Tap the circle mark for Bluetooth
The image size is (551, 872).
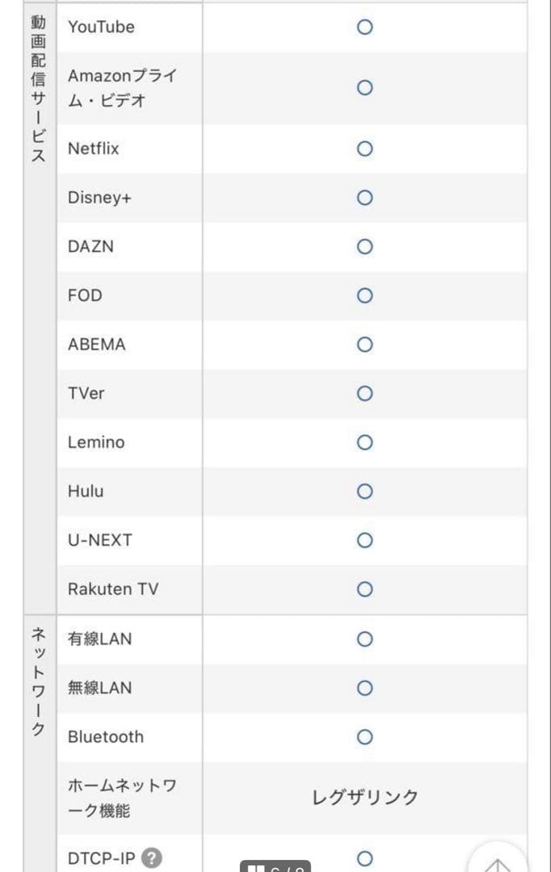(364, 736)
